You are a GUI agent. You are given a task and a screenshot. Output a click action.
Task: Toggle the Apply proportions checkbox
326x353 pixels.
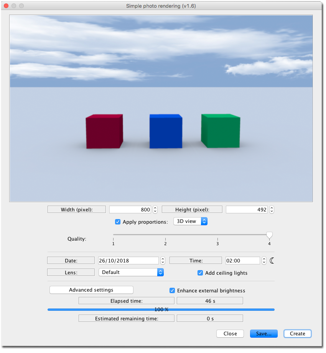pos(118,222)
